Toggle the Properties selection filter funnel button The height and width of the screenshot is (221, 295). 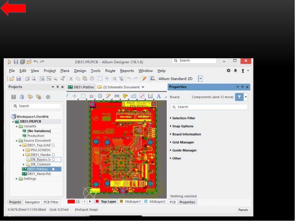coord(239,97)
